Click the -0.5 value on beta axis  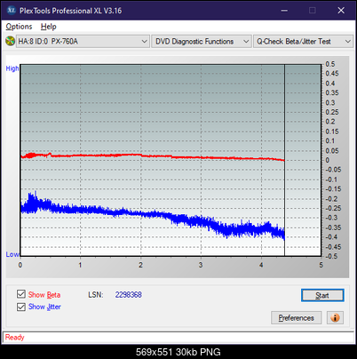tap(331, 256)
